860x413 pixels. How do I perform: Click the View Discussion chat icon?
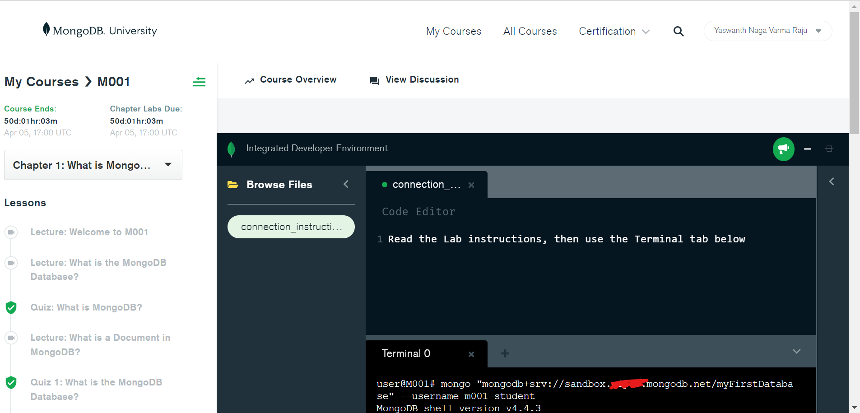tap(374, 80)
